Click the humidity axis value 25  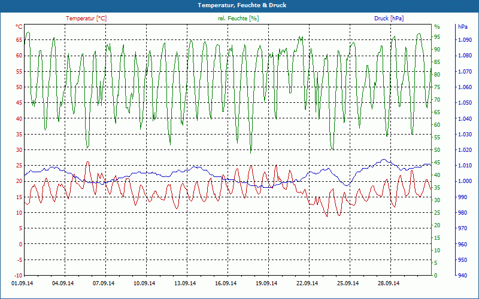click(x=438, y=213)
